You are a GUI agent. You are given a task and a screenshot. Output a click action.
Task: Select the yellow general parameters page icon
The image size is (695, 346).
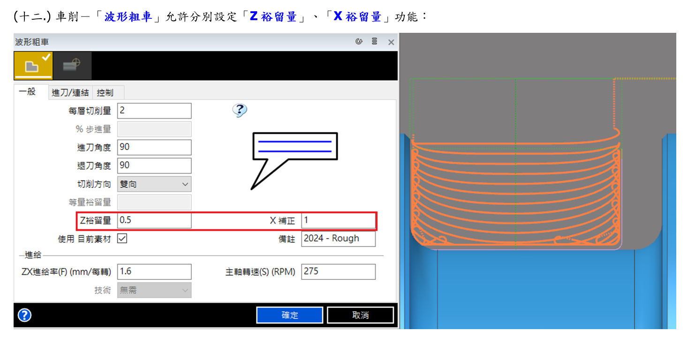click(x=33, y=66)
